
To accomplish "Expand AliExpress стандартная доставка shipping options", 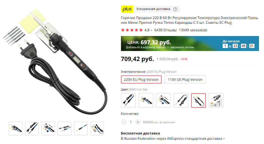I will (224, 138).
